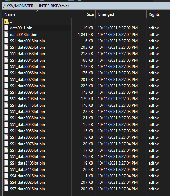
Task: Select SS1_data003Slot.bin in the list
Action: coord(27,54)
